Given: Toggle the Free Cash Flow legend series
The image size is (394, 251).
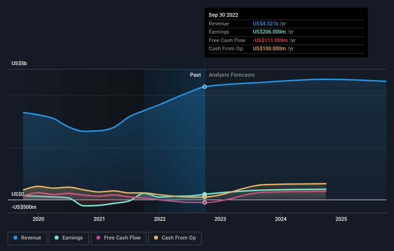Looking at the screenshot, I should click(x=119, y=238).
